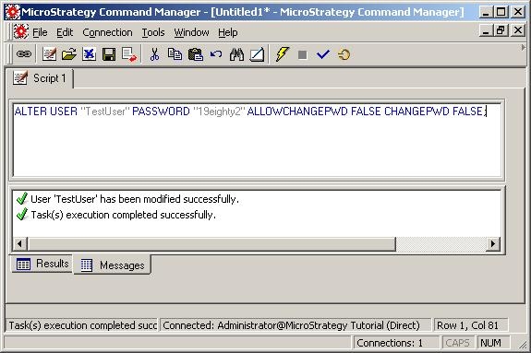Screen dimensions: 531x353
Task: Open Find with the binoculars icon
Action: pyautogui.click(x=236, y=54)
